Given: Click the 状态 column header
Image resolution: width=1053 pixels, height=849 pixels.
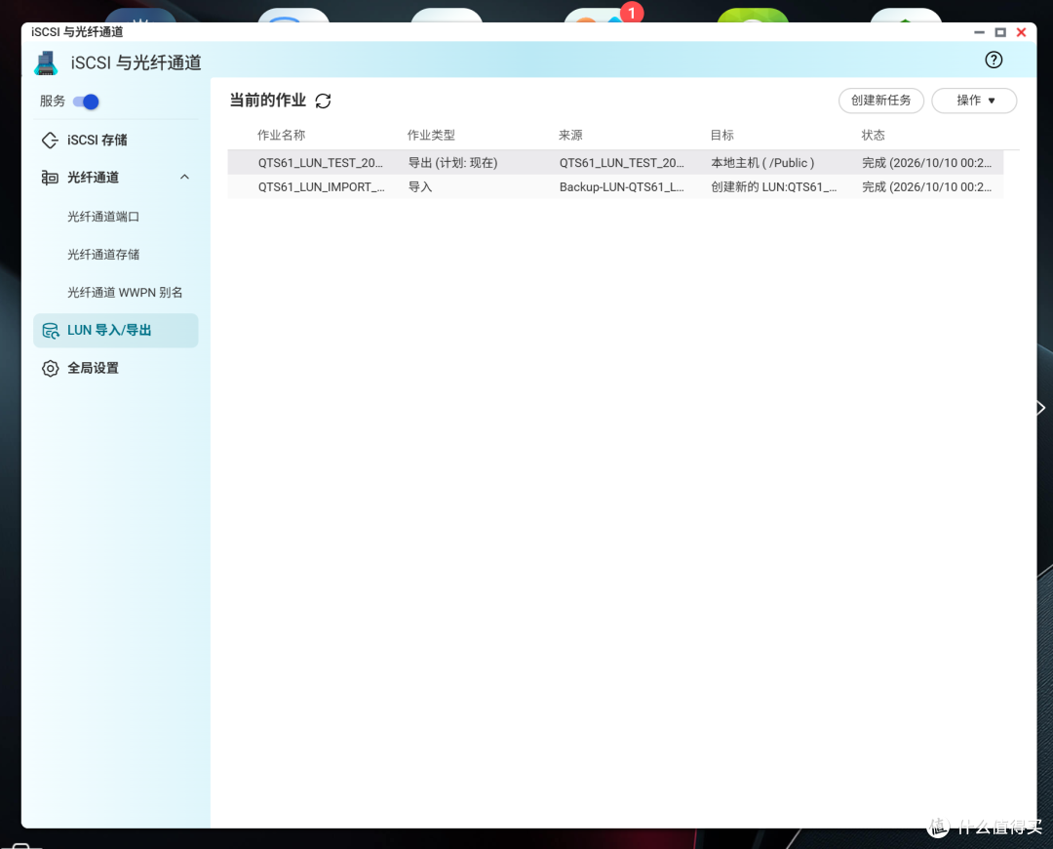Looking at the screenshot, I should pos(874,135).
